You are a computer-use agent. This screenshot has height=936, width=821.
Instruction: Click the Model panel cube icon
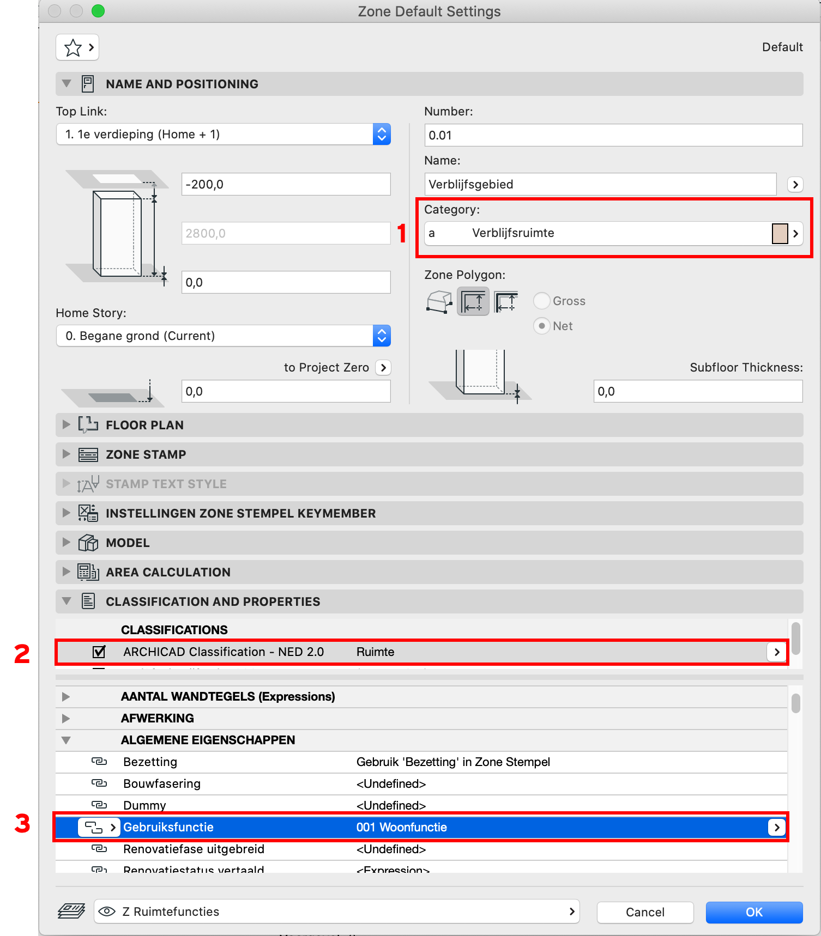tap(88, 543)
